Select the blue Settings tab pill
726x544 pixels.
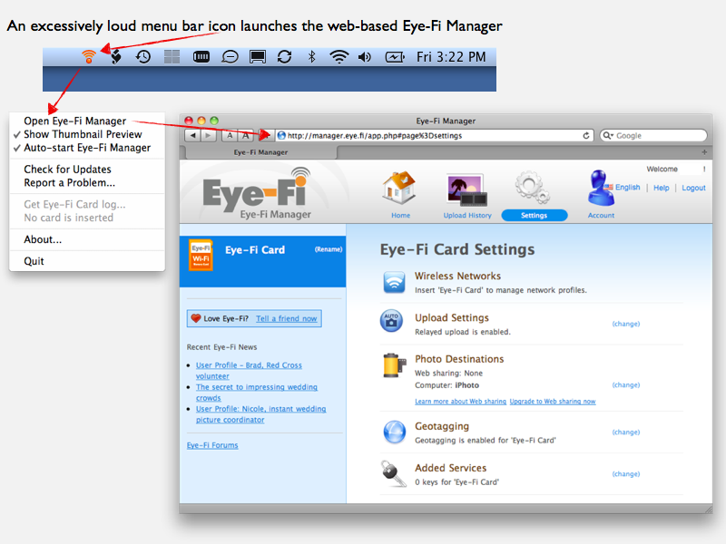(534, 215)
